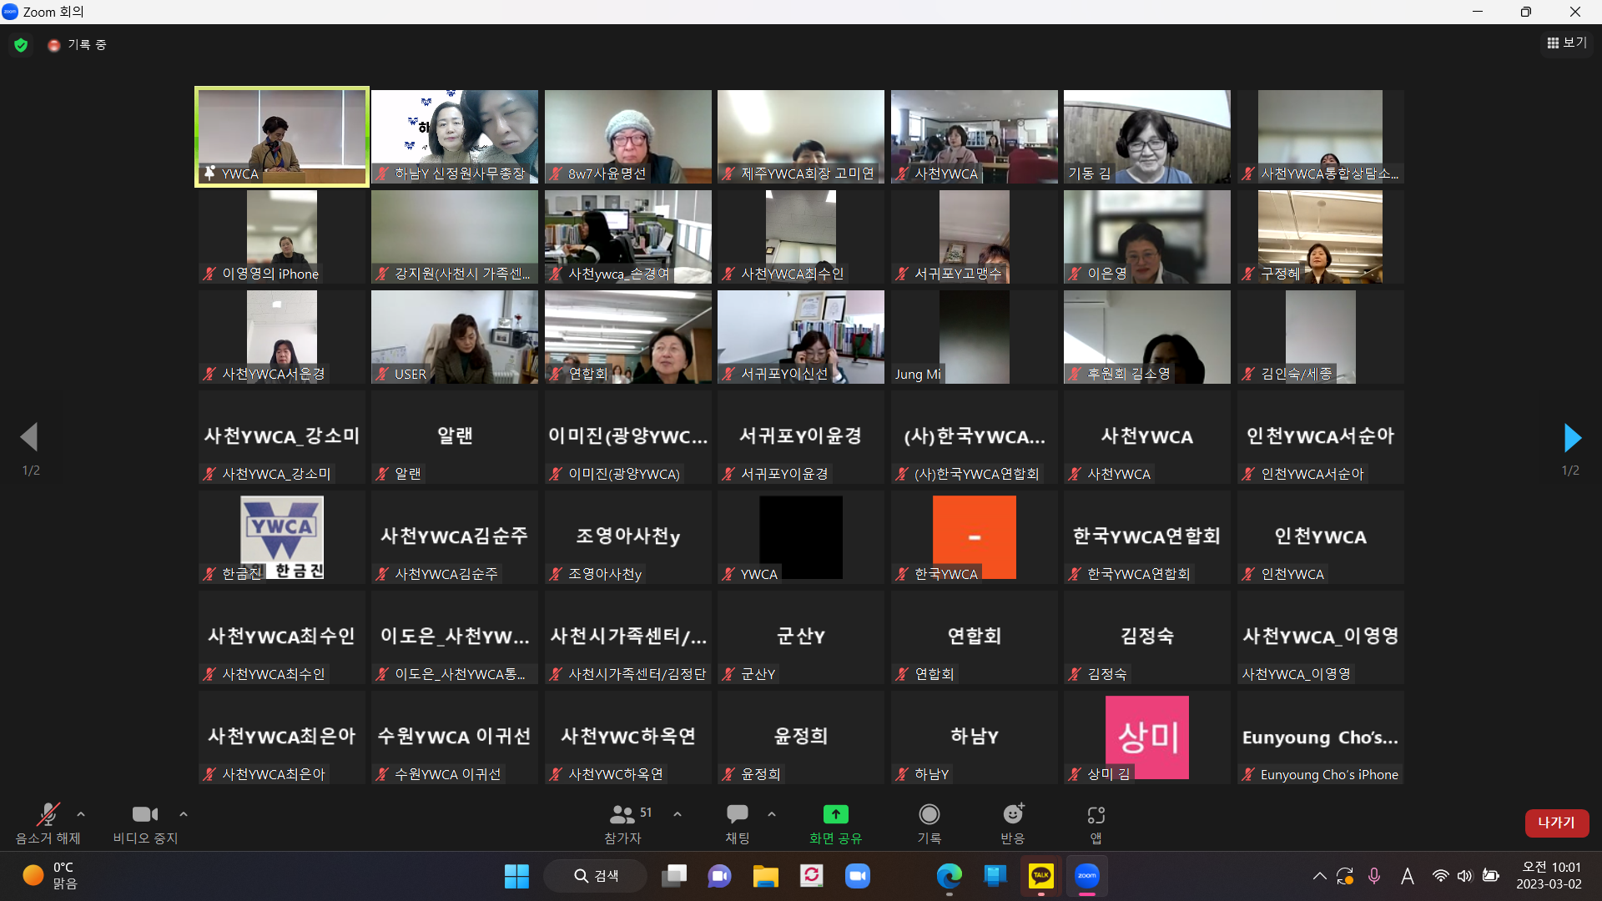The width and height of the screenshot is (1602, 901).
Task: Select pinned YWCA speaker video tile
Action: tap(282, 137)
